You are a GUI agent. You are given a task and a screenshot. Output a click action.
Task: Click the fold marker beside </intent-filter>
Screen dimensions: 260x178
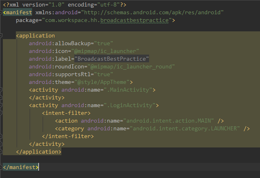(x=1, y=136)
